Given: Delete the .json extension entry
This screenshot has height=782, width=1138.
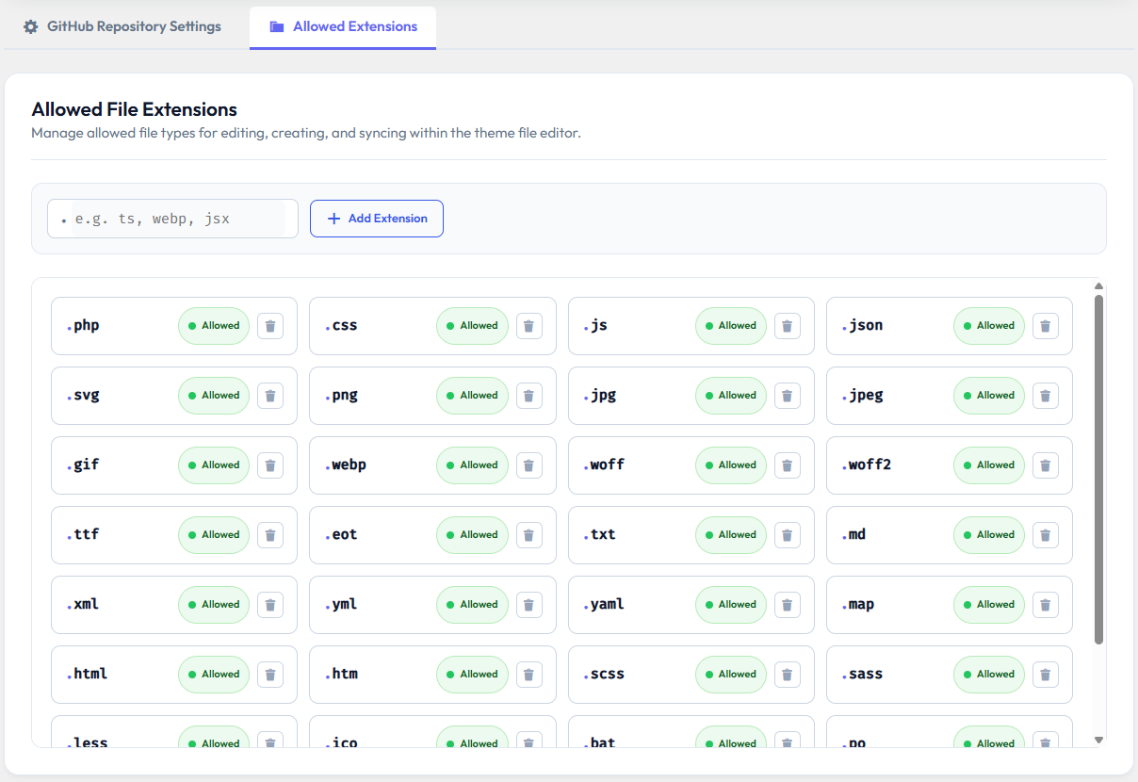Looking at the screenshot, I should [1046, 326].
